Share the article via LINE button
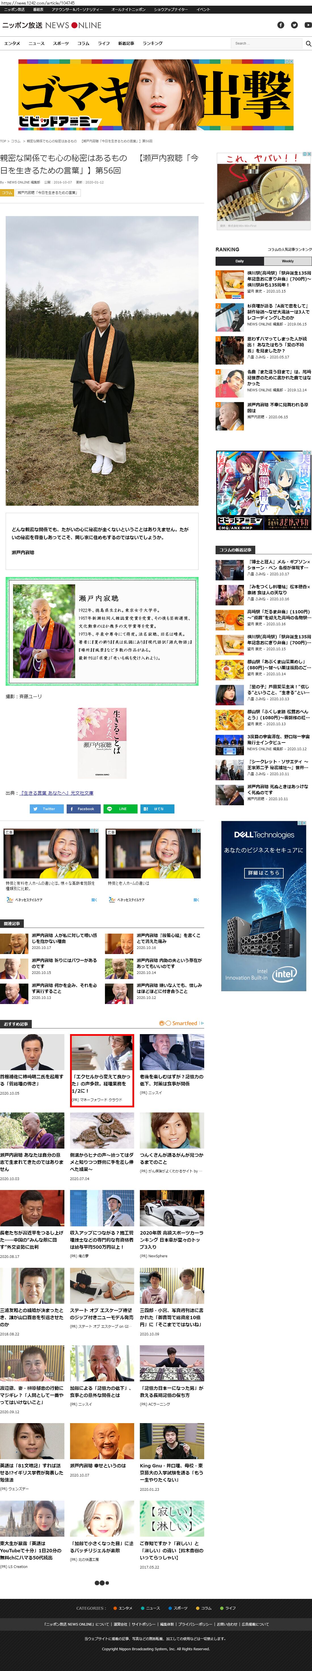 coord(120,809)
